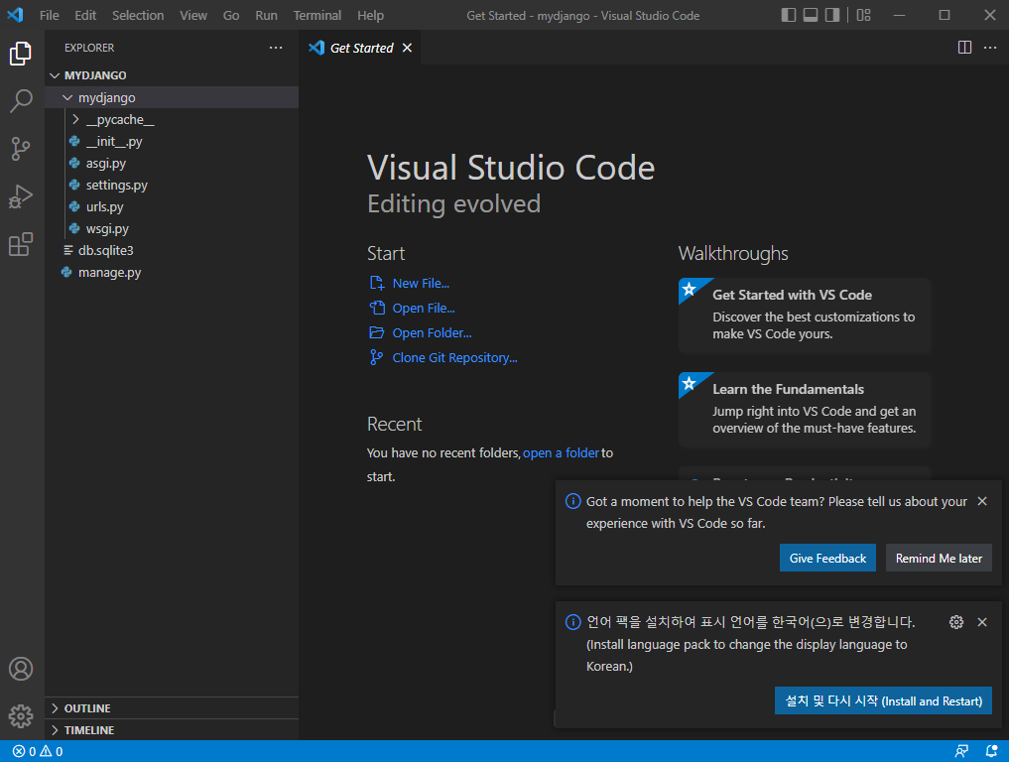The height and width of the screenshot is (762, 1009).
Task: Open the notifications bell in status bar
Action: coord(991,751)
